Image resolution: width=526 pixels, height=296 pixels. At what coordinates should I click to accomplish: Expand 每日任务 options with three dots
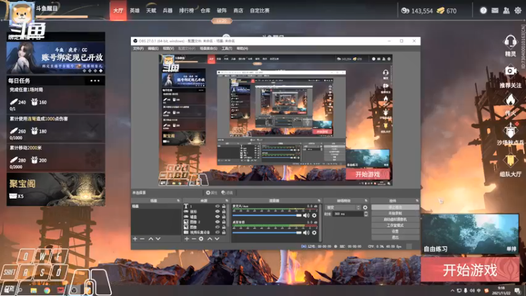(x=95, y=81)
